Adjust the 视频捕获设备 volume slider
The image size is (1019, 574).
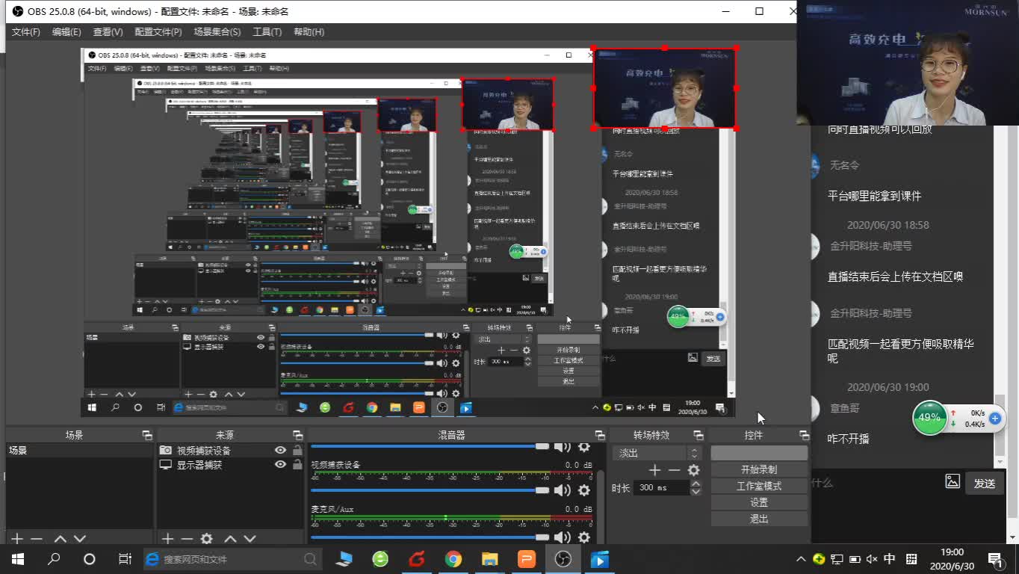pyautogui.click(x=430, y=490)
